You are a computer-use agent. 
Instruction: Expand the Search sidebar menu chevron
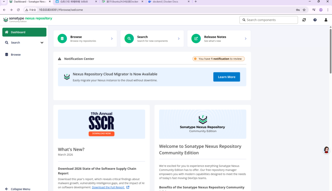pyautogui.click(x=42, y=42)
